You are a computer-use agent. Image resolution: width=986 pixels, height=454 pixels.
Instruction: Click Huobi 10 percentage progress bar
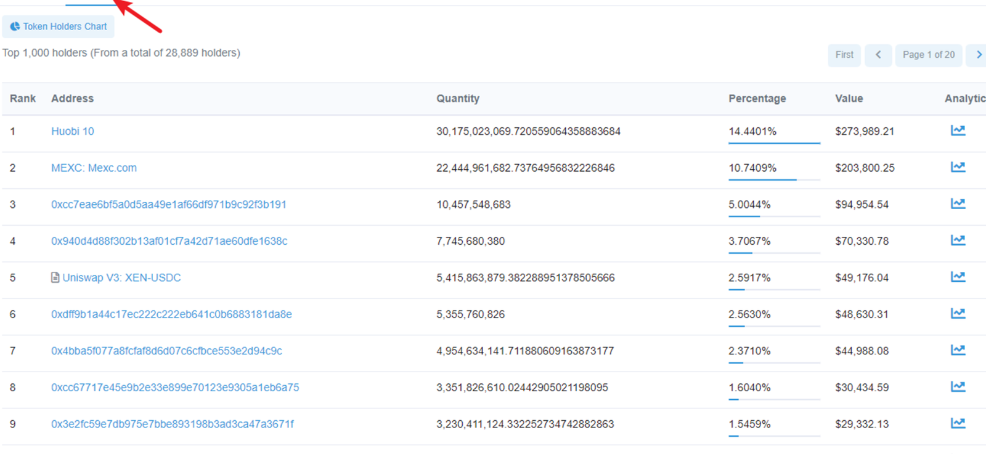pos(774,143)
